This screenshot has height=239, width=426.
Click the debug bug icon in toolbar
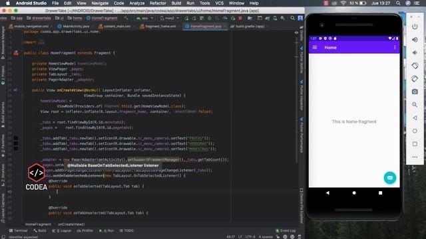(210, 18)
